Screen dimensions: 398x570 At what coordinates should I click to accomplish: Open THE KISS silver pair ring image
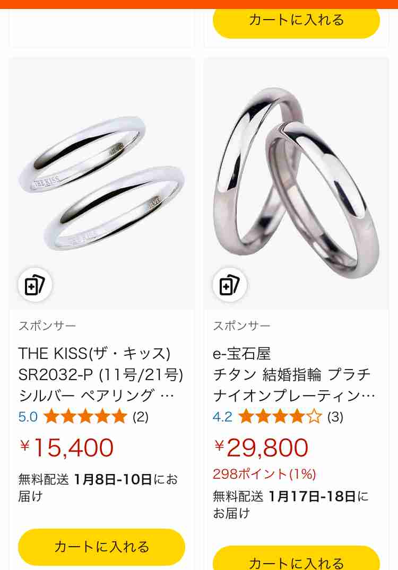point(102,183)
